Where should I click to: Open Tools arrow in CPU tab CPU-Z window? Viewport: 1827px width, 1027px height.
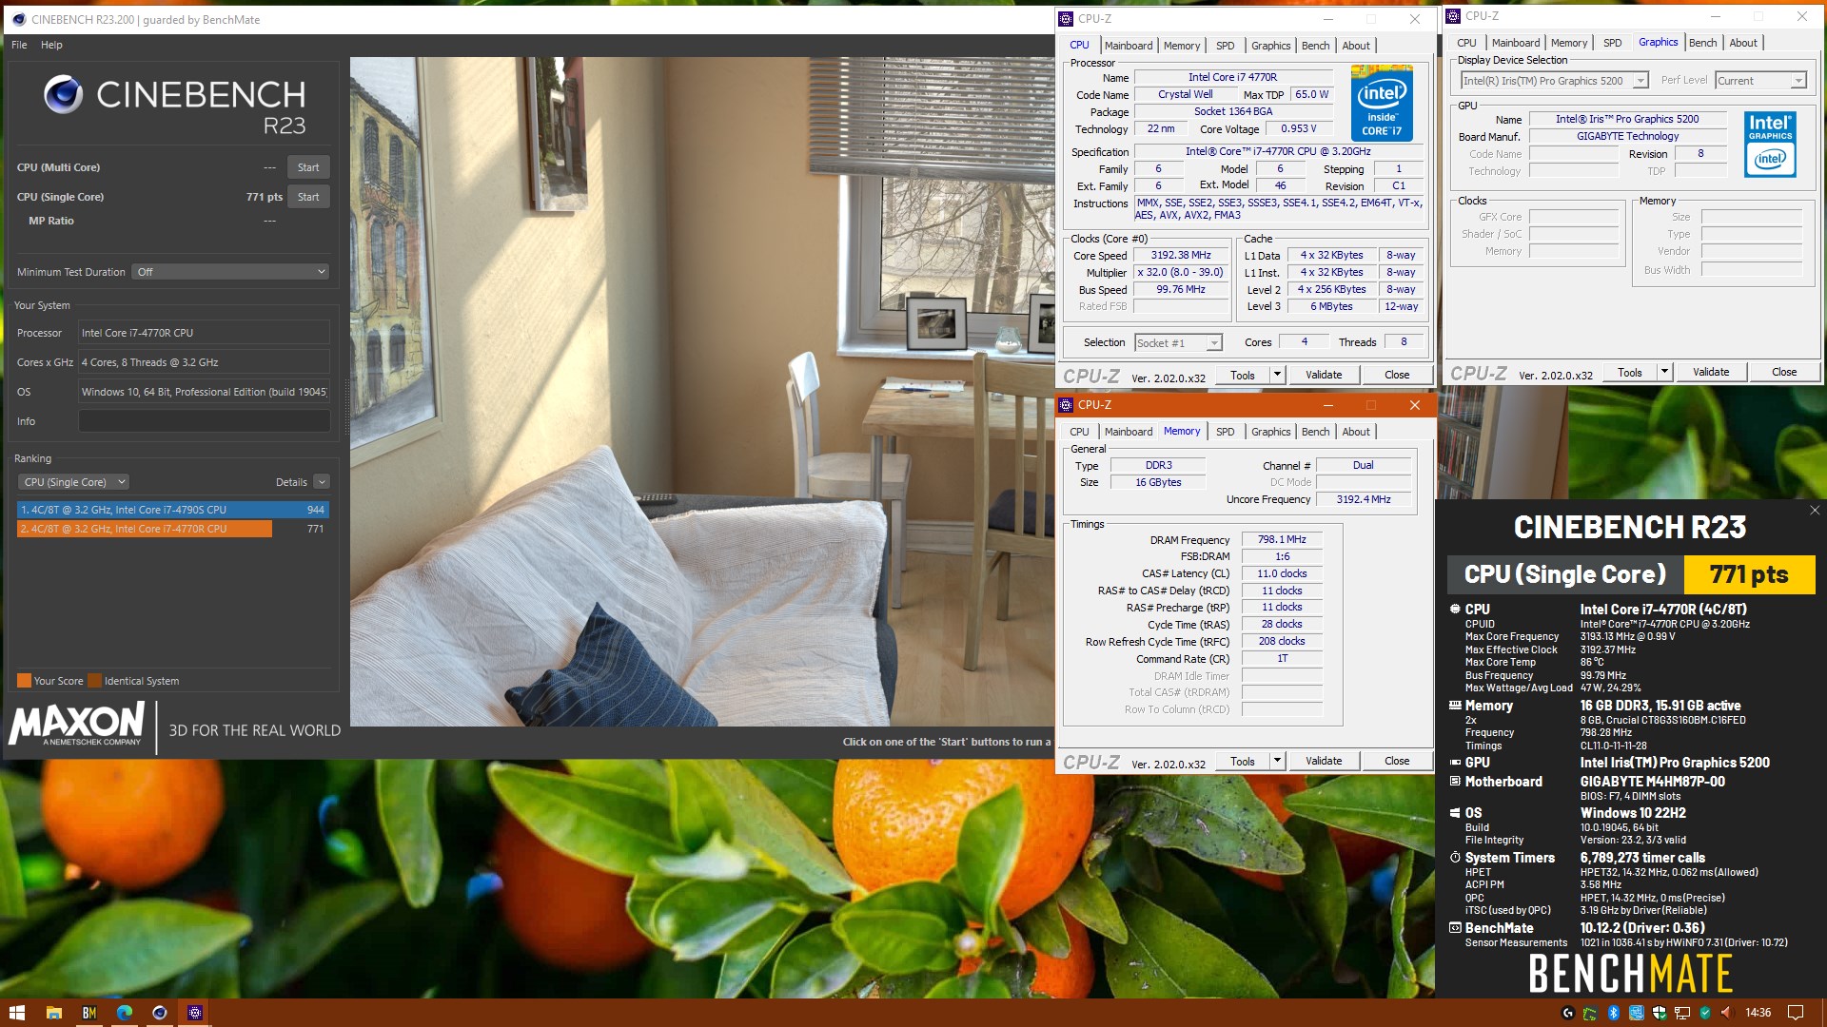click(1277, 375)
